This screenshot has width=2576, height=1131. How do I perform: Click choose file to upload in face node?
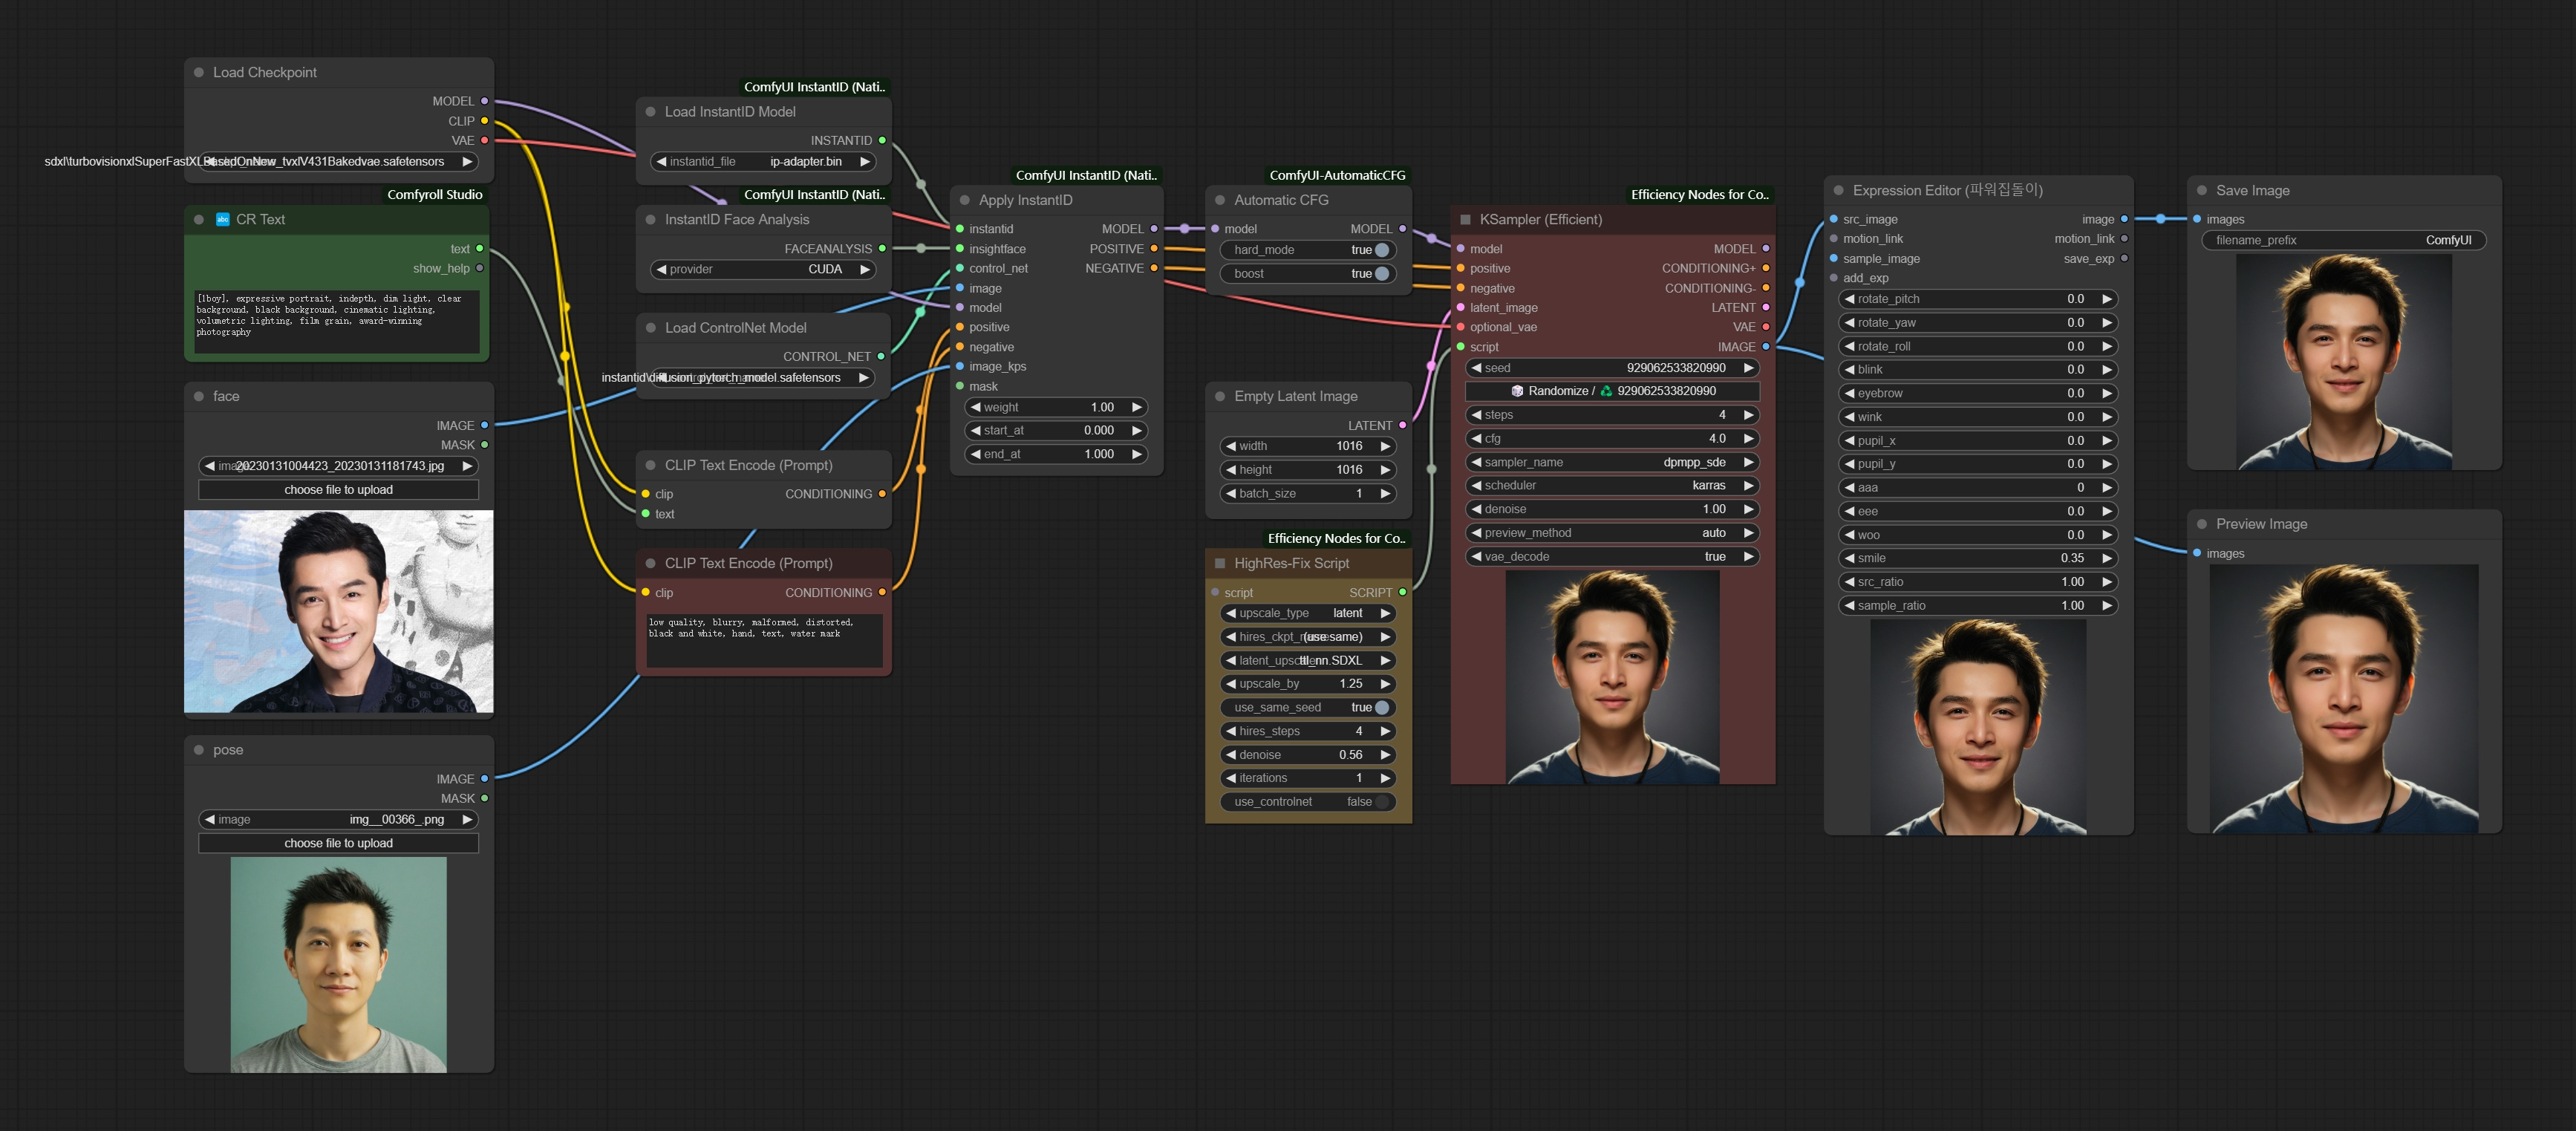click(x=339, y=489)
